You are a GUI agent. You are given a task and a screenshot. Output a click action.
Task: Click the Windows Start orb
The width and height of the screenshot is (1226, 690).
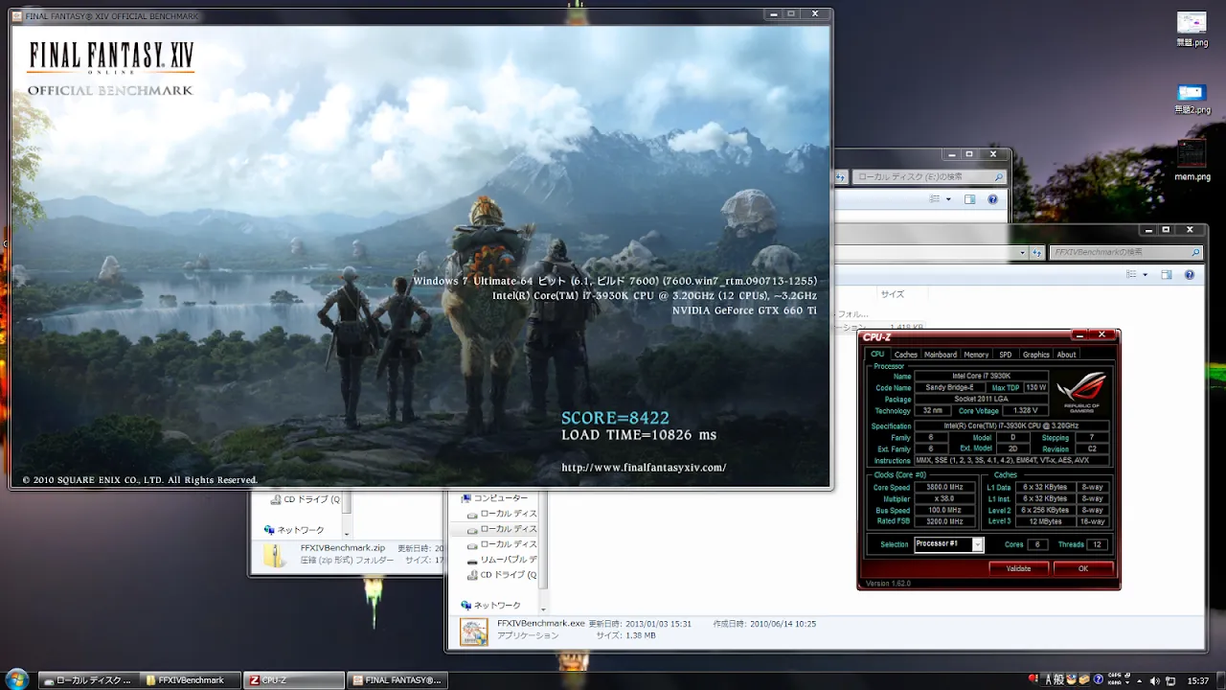[16, 679]
